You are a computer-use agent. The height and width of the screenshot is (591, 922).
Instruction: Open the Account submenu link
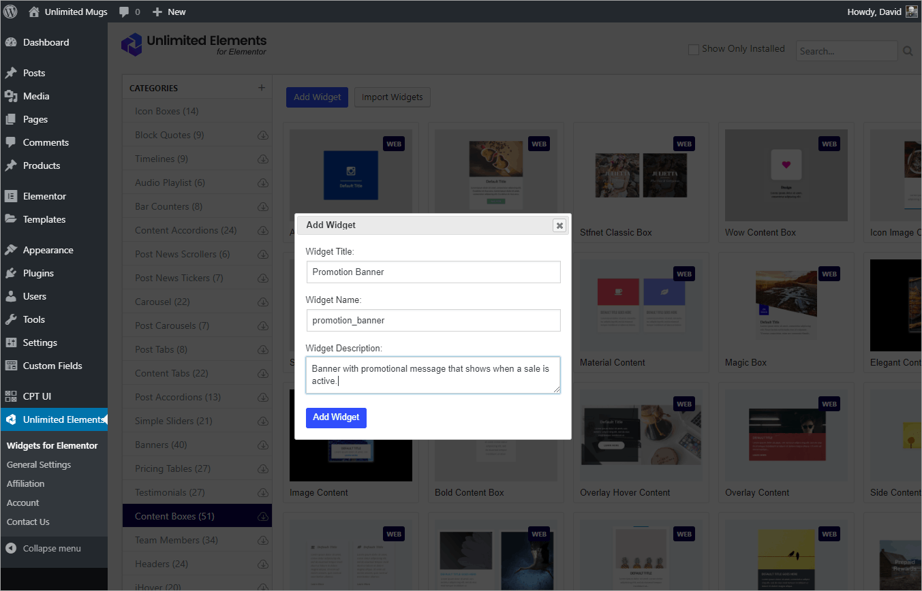click(23, 502)
